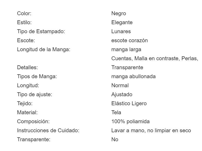Select the "Ajustado" fit value

pos(122,95)
